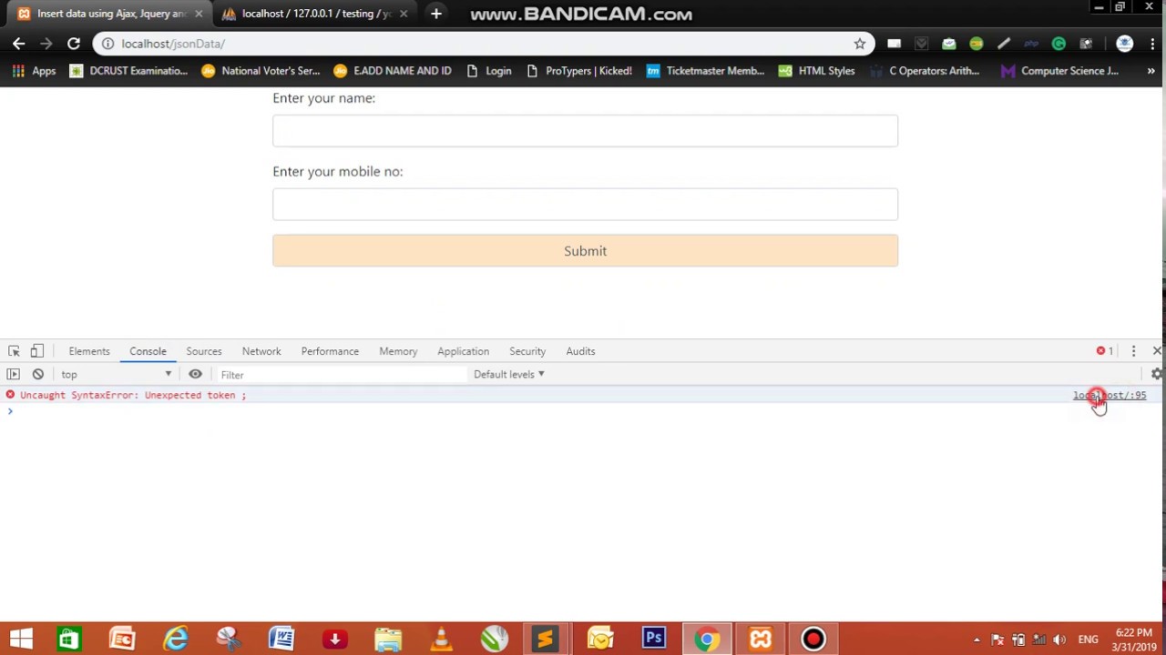Open the Memory tab in DevTools
This screenshot has width=1166, height=655.
pos(398,351)
